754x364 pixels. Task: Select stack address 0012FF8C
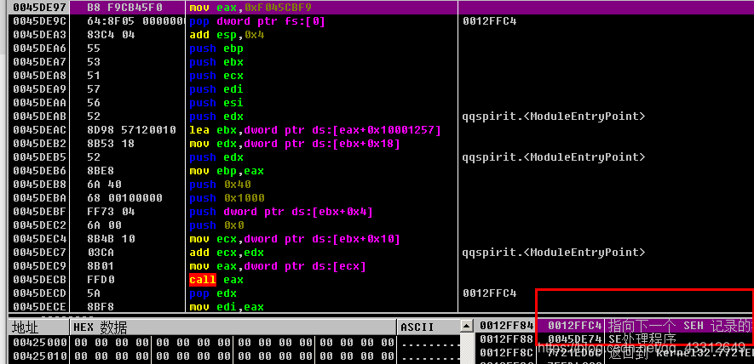click(507, 352)
